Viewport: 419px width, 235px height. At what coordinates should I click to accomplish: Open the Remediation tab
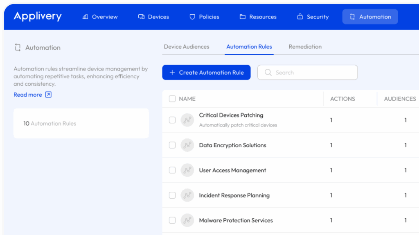point(305,47)
